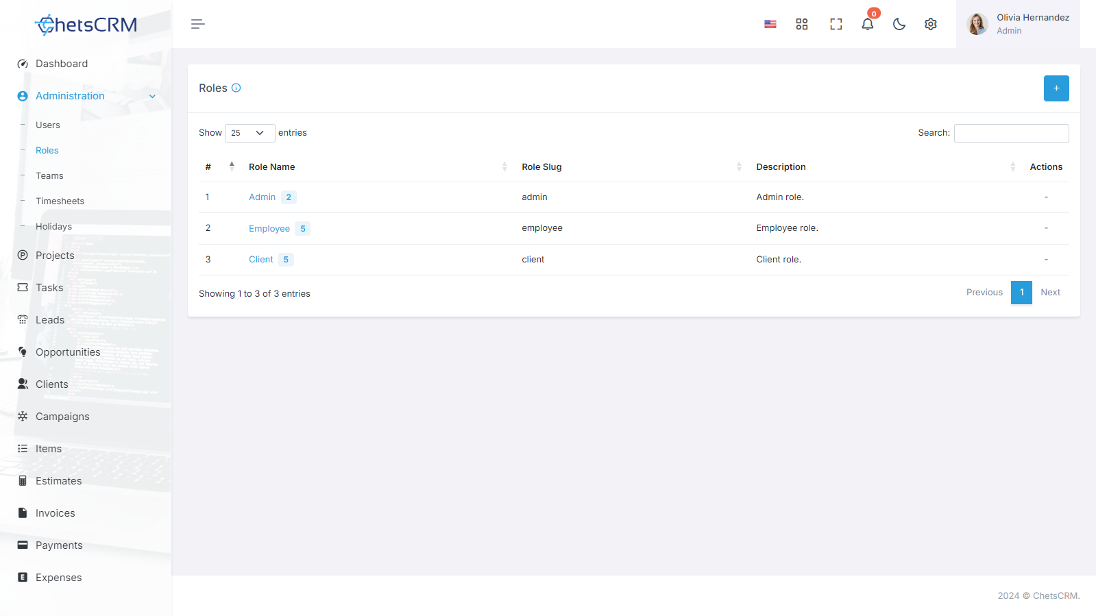This screenshot has width=1096, height=616.
Task: Sort by Role Name column
Action: tap(377, 167)
